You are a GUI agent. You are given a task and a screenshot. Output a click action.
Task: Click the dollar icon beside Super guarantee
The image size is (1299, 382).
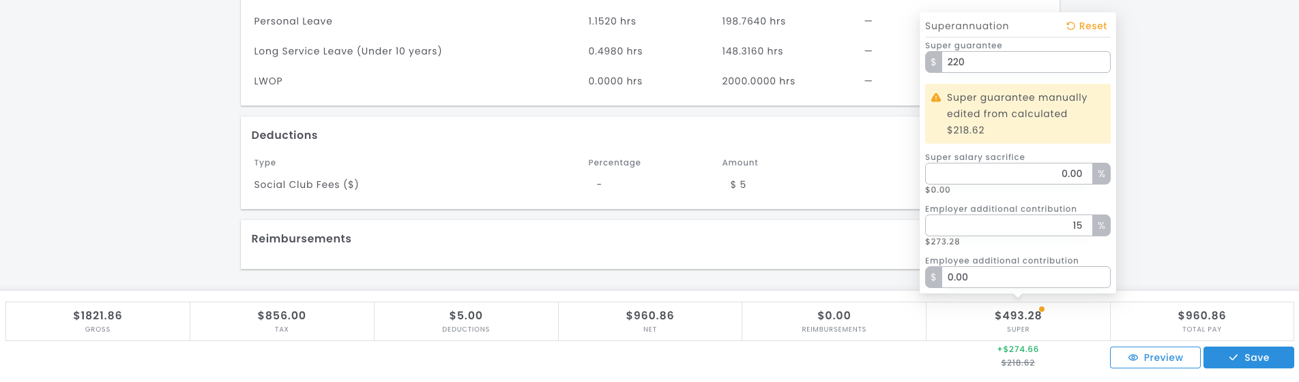933,62
